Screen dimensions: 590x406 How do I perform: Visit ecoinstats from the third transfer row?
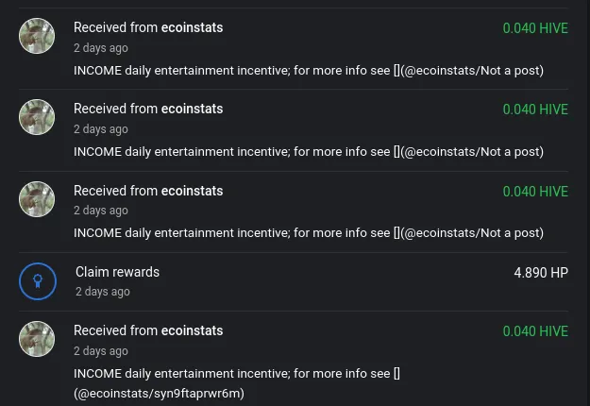(x=192, y=191)
